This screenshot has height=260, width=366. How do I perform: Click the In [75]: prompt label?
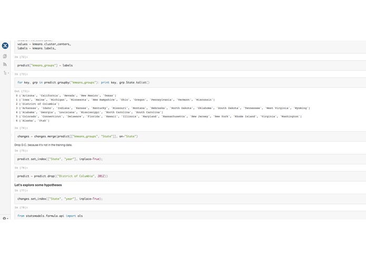21,151
